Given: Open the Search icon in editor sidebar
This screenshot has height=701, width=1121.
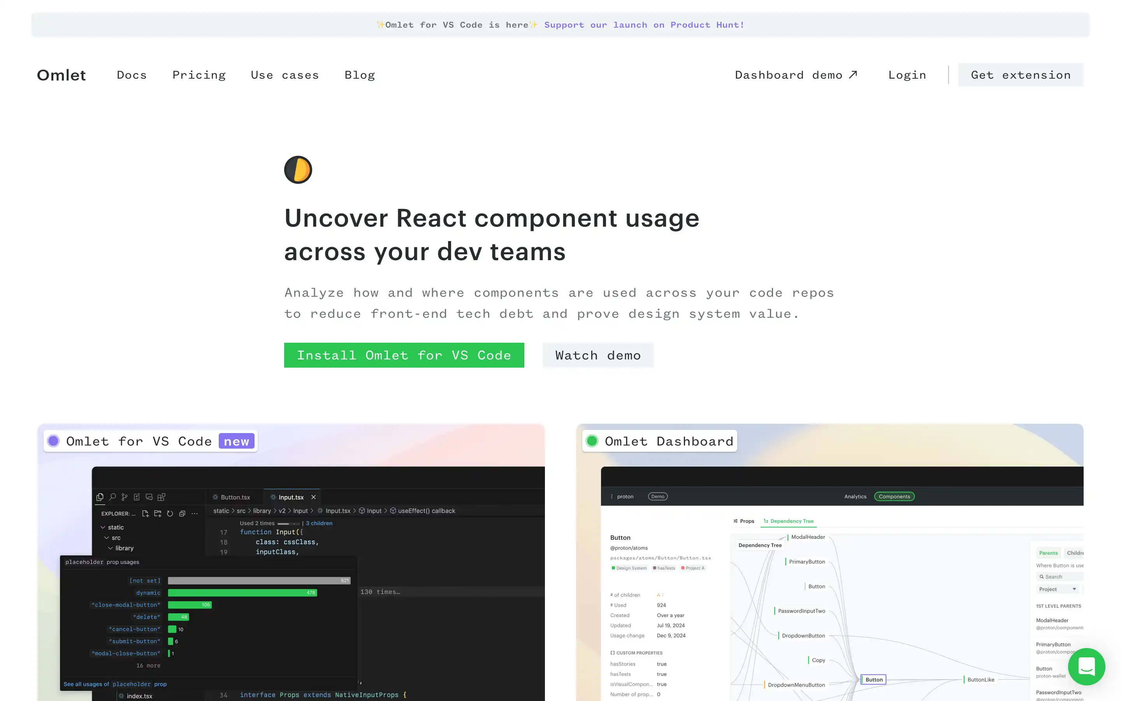Looking at the screenshot, I should (112, 497).
